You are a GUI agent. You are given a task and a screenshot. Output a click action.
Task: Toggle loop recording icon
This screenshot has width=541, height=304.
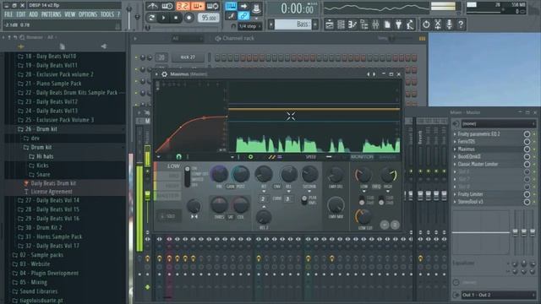click(212, 6)
